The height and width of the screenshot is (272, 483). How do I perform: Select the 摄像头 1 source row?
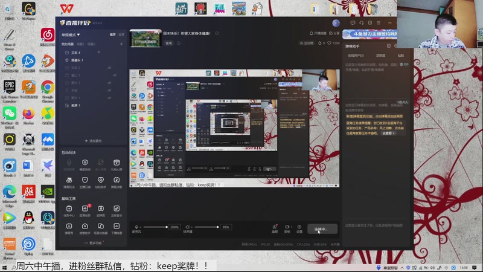(x=92, y=60)
